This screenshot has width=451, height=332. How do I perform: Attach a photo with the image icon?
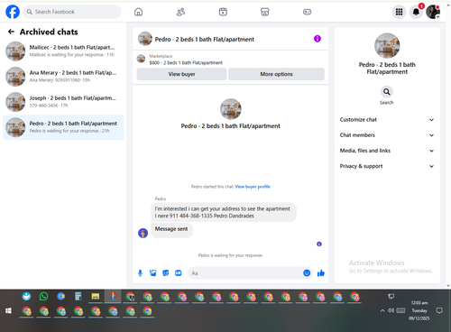tap(153, 273)
